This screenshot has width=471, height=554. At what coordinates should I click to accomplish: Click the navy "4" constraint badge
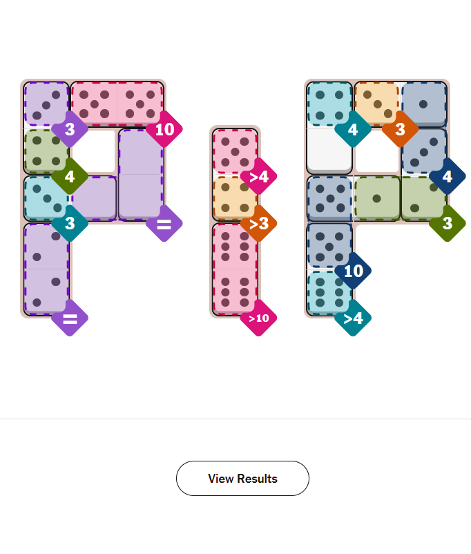[x=447, y=176]
